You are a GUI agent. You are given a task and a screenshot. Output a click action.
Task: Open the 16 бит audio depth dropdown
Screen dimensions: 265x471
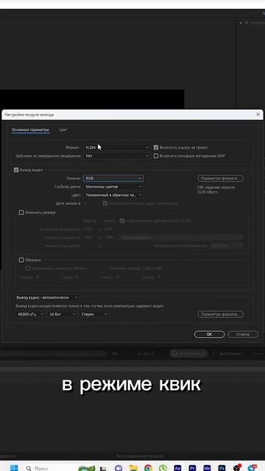(x=63, y=314)
